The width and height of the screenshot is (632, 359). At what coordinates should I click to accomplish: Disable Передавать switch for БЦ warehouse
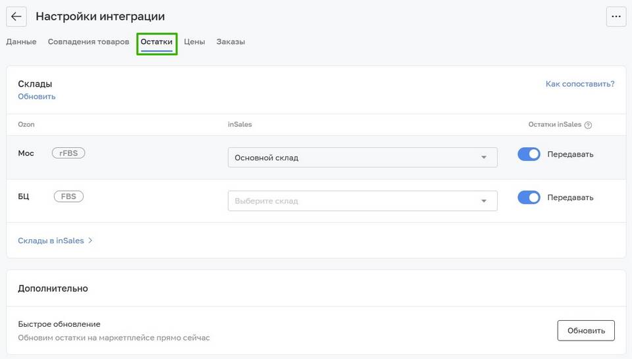pos(529,198)
